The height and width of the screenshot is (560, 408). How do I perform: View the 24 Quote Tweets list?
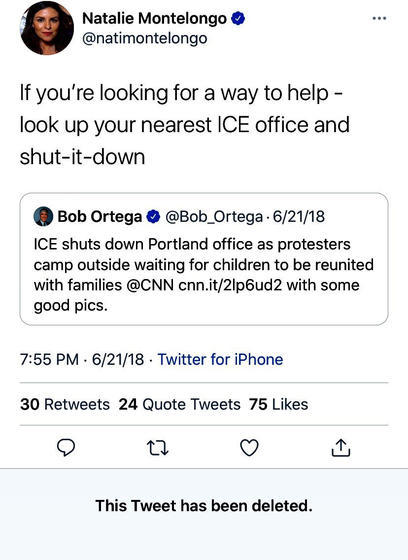tap(179, 404)
